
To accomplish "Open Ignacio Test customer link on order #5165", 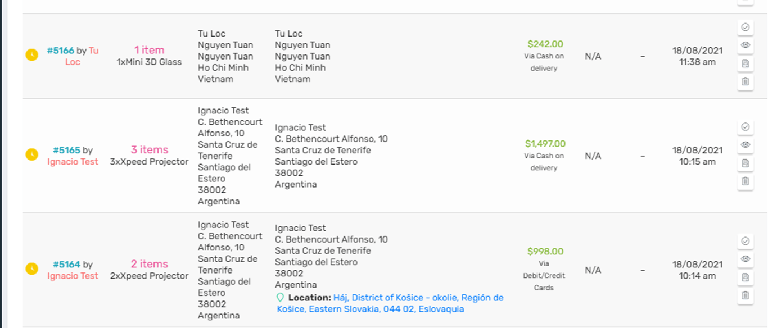I will [73, 162].
